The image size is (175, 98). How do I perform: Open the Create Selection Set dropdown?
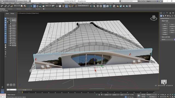(x=83, y=5)
